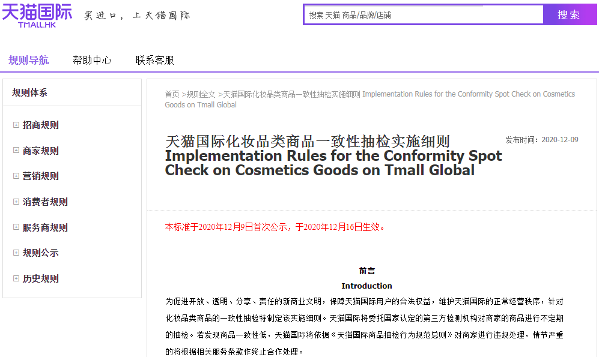Select 规则公示 in the sidebar
599x357 pixels.
tap(40, 253)
